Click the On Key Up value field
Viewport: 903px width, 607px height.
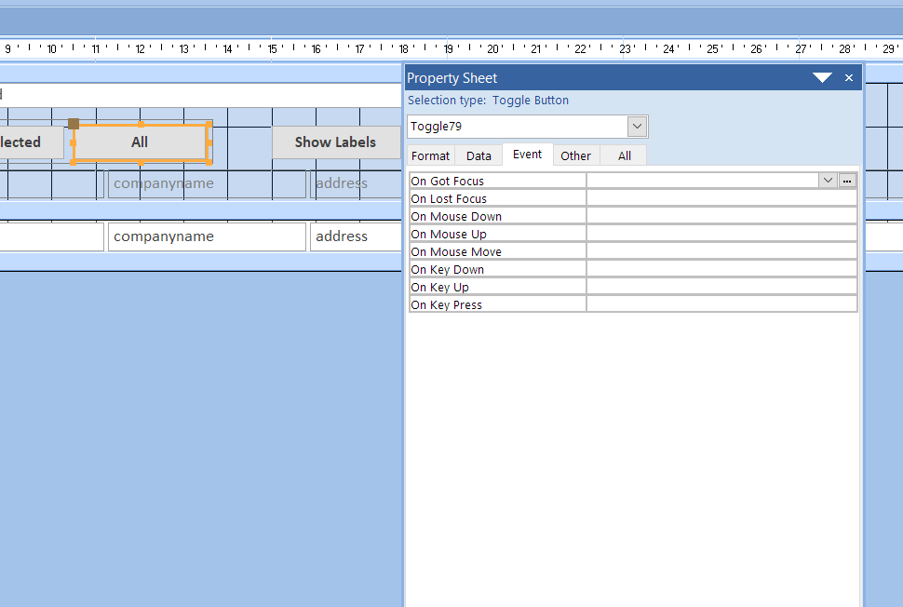[x=721, y=287]
